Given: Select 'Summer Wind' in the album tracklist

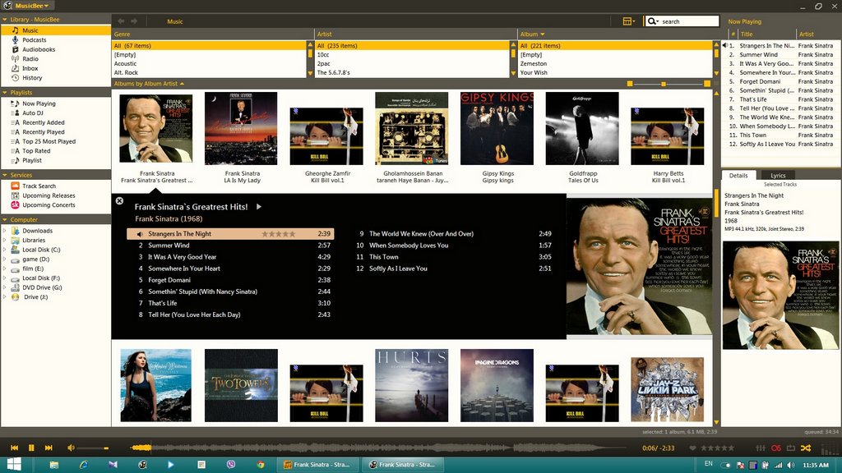Looking at the screenshot, I should (169, 246).
